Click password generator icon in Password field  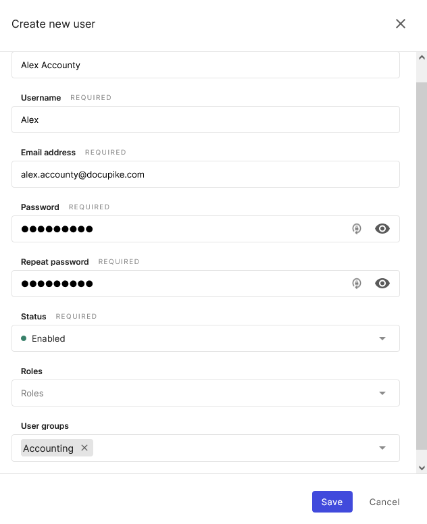click(x=357, y=229)
